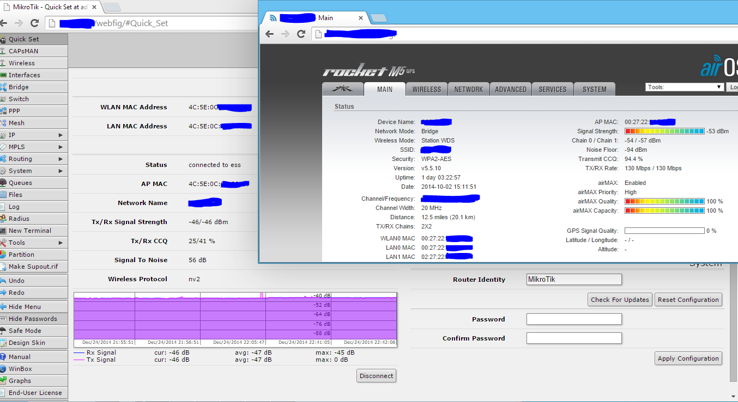
Task: Click the airMAX Capacity bar
Action: [x=664, y=211]
